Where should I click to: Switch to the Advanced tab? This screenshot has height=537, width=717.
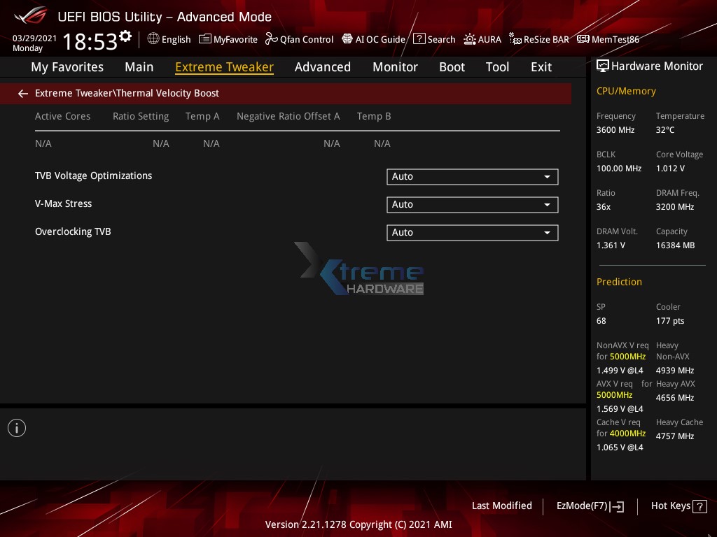323,66
